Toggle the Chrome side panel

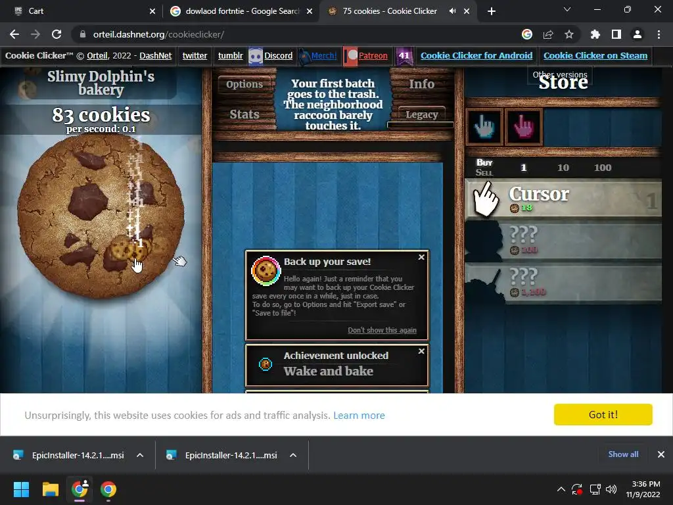point(616,34)
